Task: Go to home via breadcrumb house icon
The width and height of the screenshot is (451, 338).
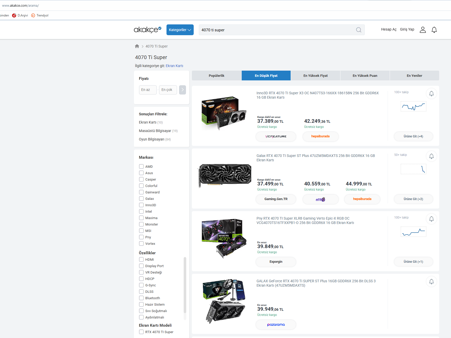Action: (137, 46)
